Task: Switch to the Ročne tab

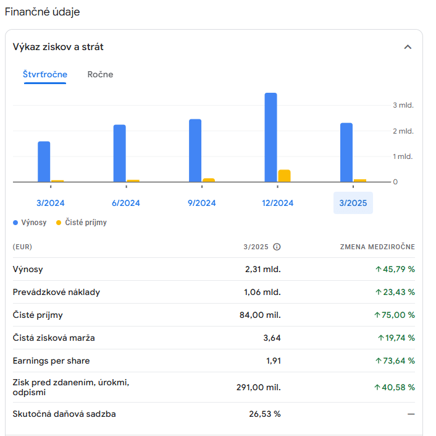Action: point(100,74)
